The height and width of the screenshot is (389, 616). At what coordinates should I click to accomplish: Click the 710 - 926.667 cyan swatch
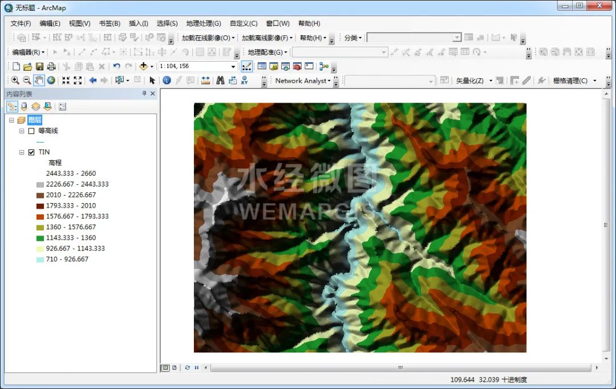pos(40,260)
